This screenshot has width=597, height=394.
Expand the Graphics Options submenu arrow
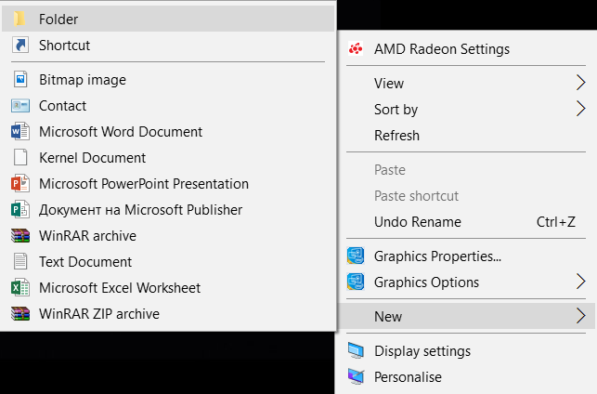580,282
